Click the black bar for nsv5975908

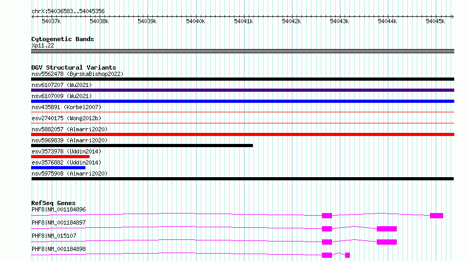242,179
